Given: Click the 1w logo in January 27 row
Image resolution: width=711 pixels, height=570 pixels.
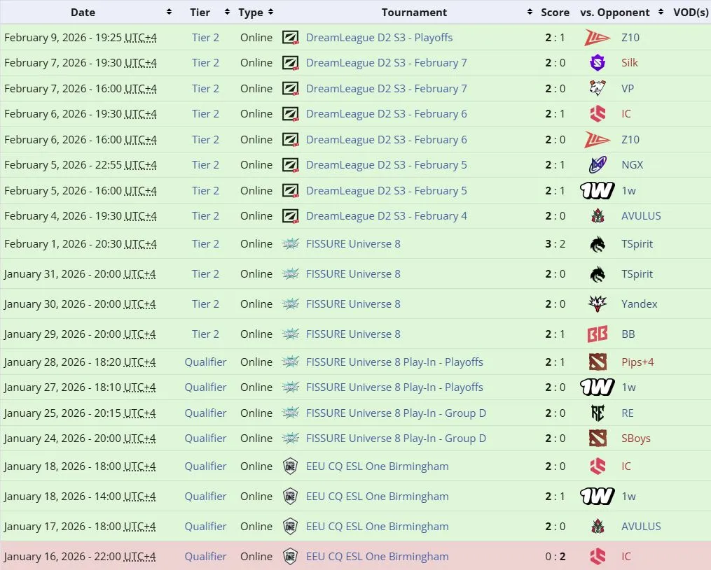Looking at the screenshot, I should coord(598,387).
